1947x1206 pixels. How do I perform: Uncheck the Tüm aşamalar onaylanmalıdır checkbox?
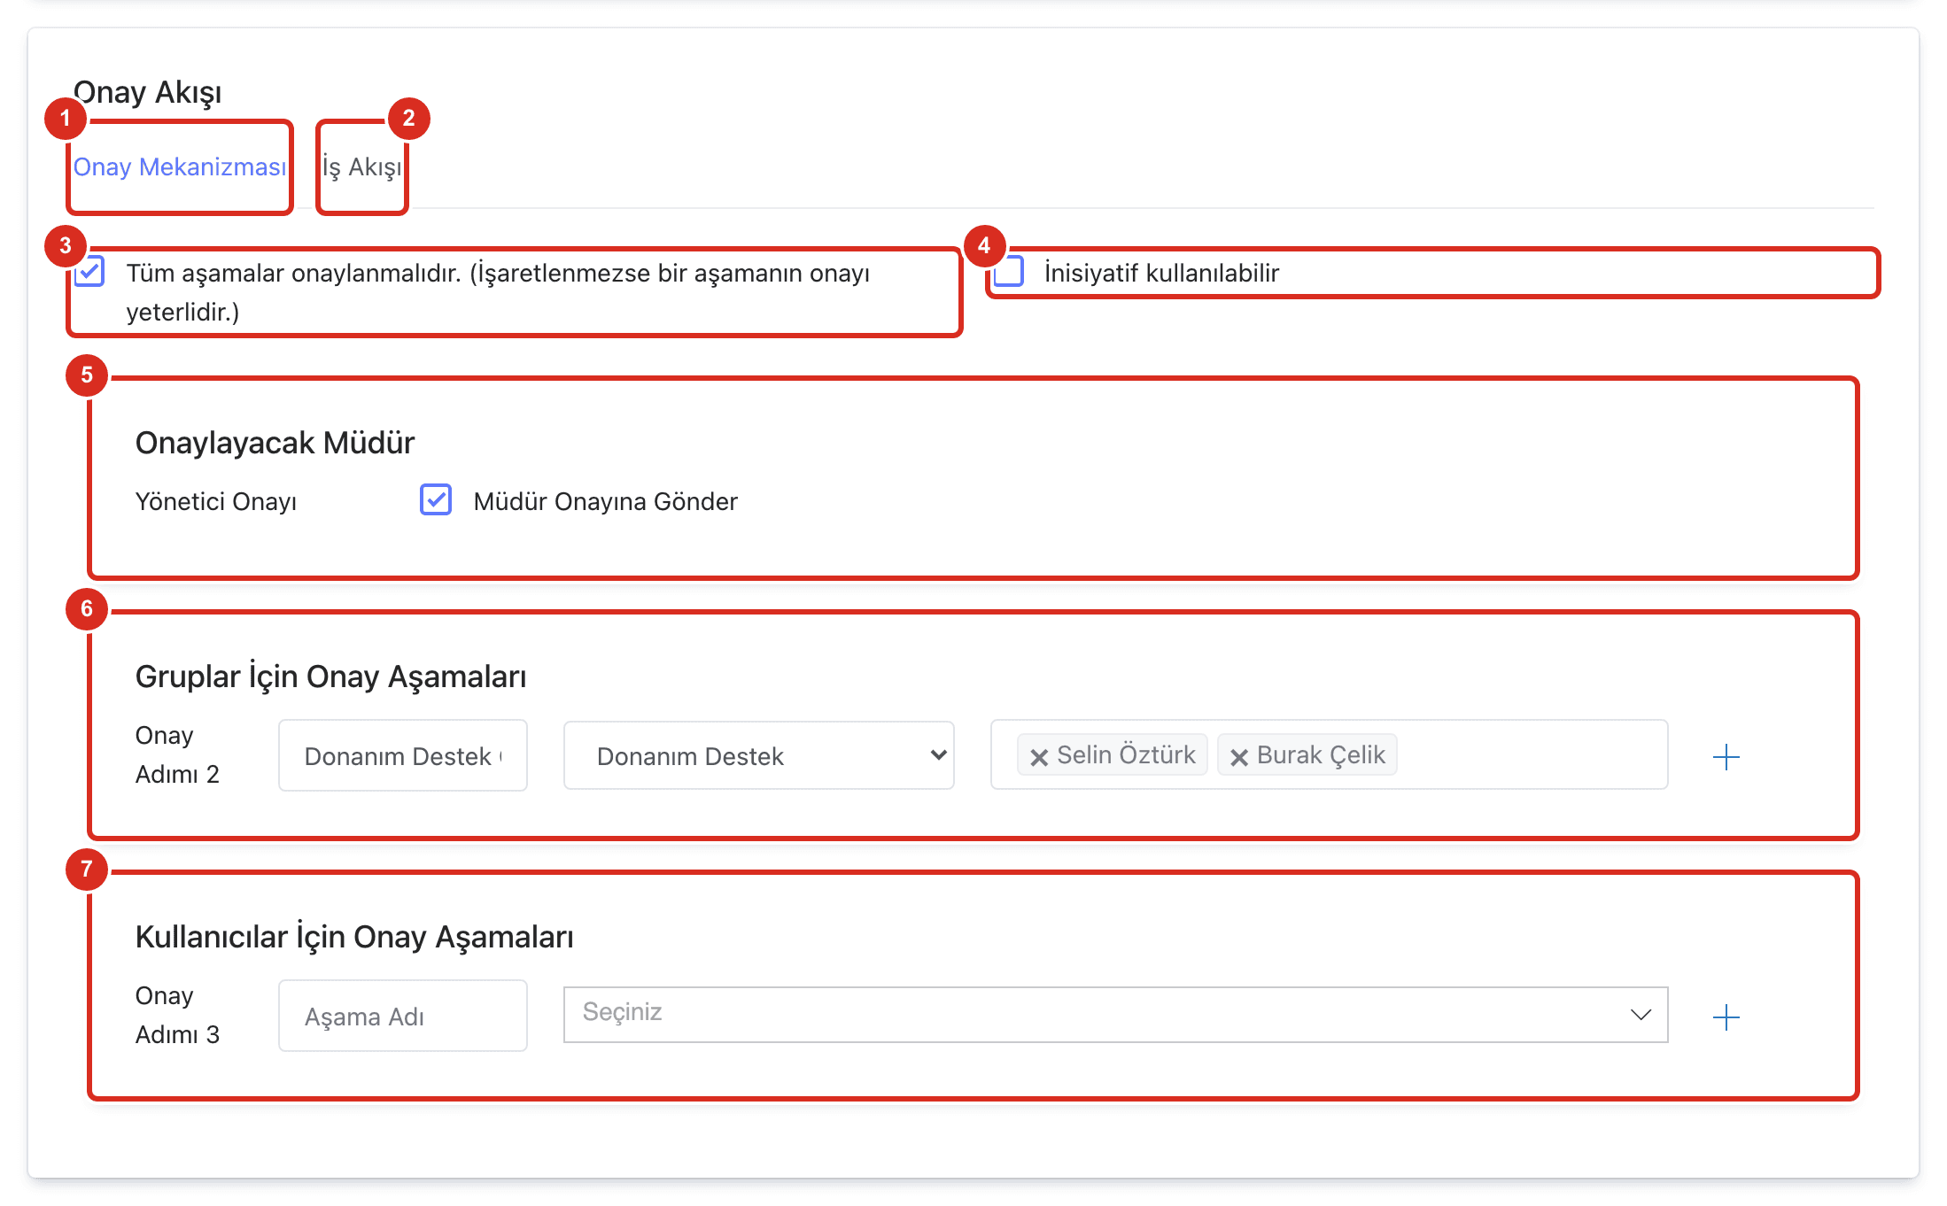89,272
